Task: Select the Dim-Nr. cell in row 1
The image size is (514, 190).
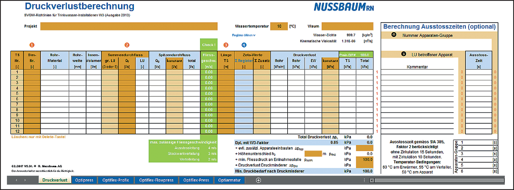Action: click(32, 72)
